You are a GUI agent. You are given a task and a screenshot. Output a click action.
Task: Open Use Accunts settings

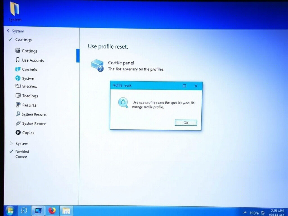point(17,60)
